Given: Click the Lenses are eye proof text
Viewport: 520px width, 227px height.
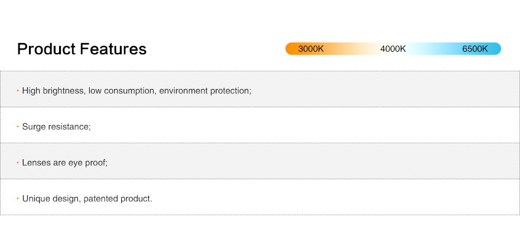Looking at the screenshot, I should (64, 163).
